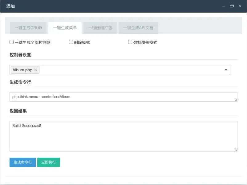The image size is (247, 185).
Task: Grab the resize handle of the command textarea
Action: pos(236,100)
